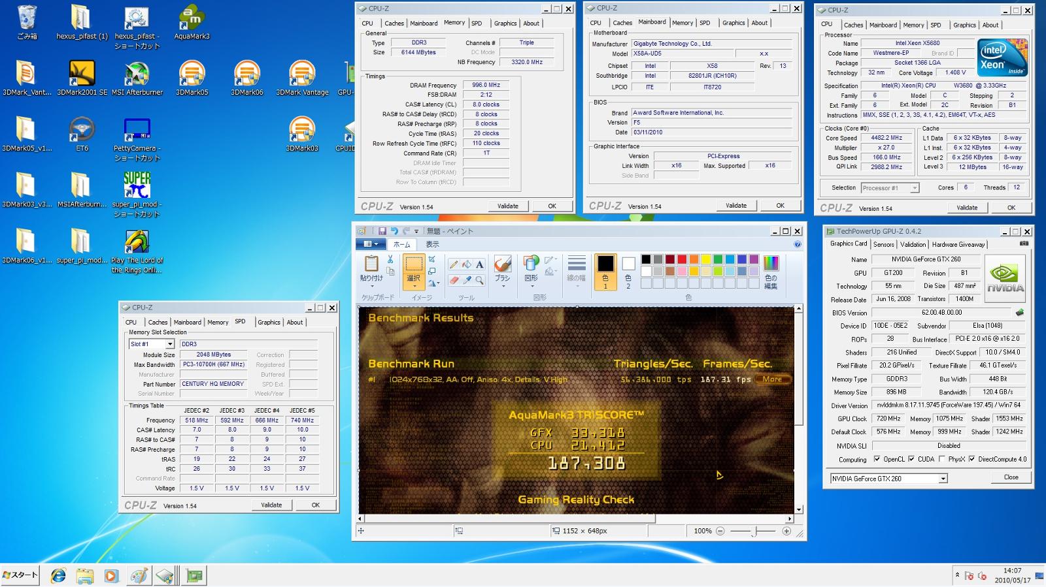Expand the Paint Select tool dropdown
The height and width of the screenshot is (587, 1046).
coord(414,286)
